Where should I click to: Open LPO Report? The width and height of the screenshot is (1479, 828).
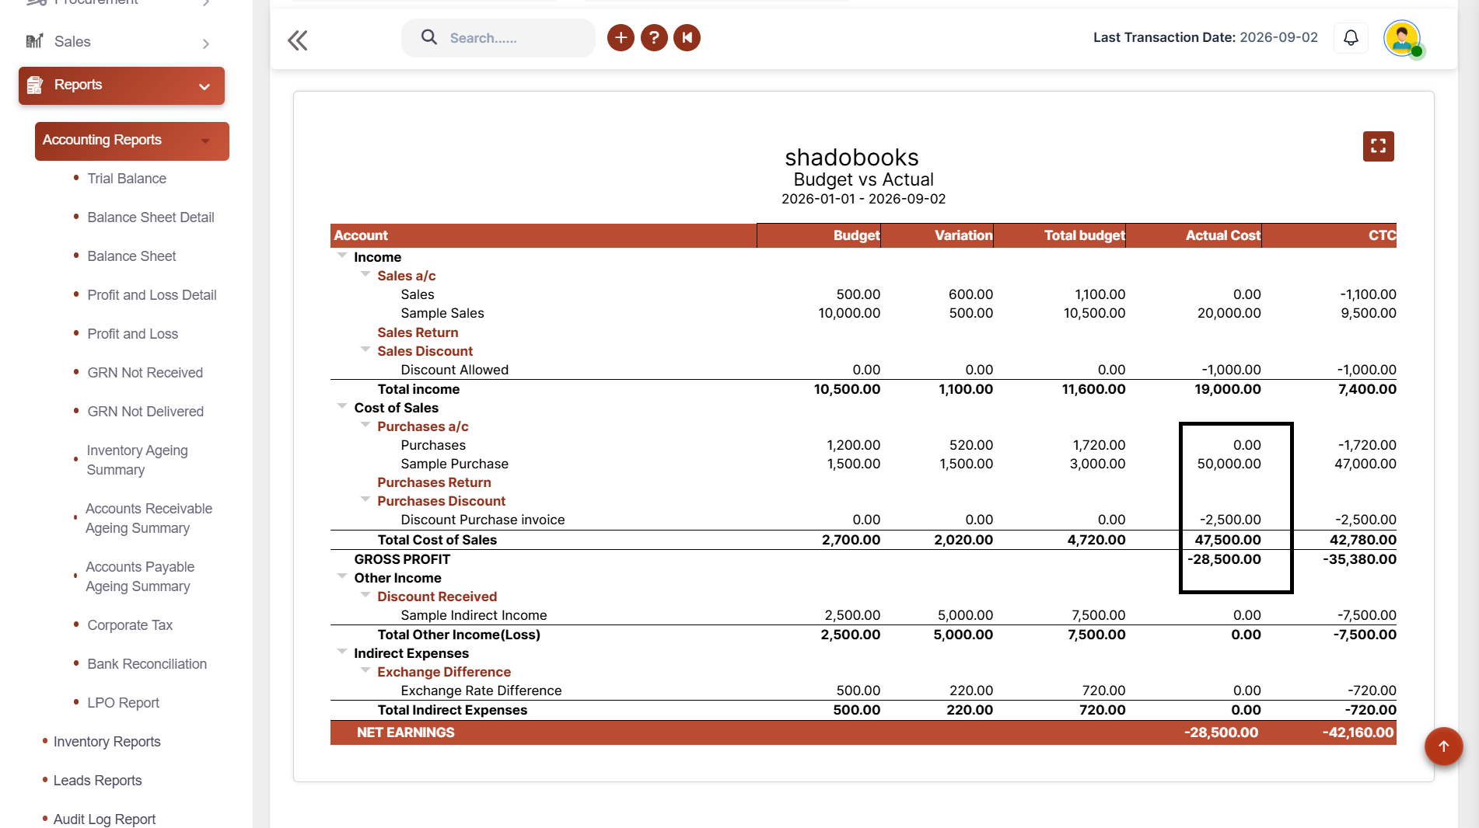[x=123, y=703]
